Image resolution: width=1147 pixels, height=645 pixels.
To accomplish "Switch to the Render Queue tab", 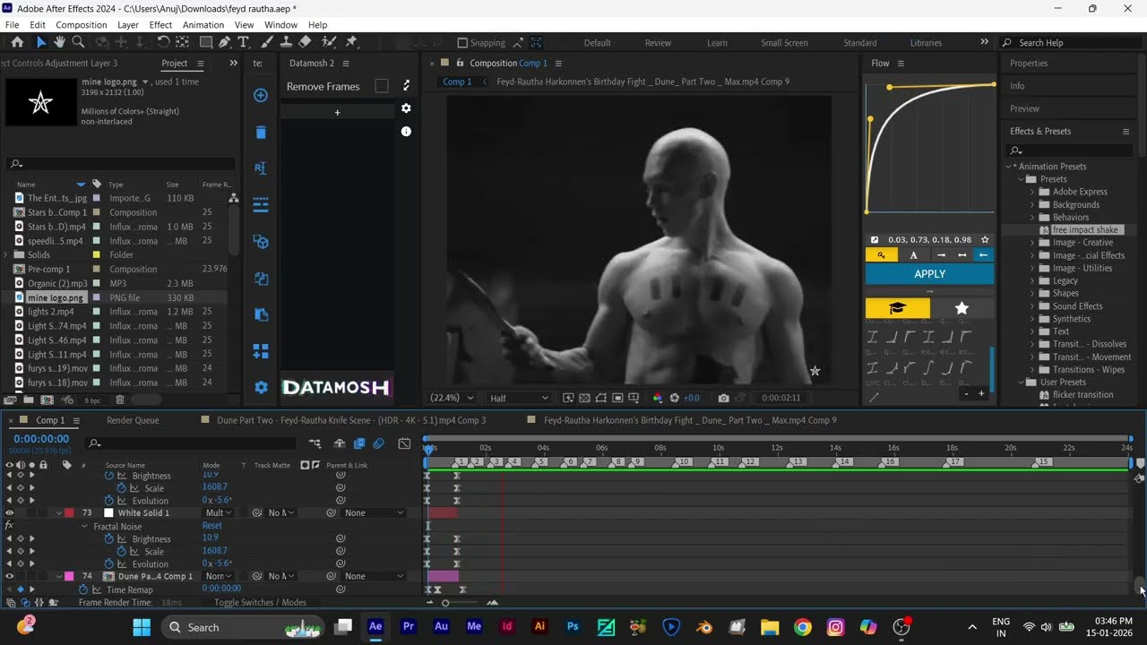I will (x=134, y=420).
